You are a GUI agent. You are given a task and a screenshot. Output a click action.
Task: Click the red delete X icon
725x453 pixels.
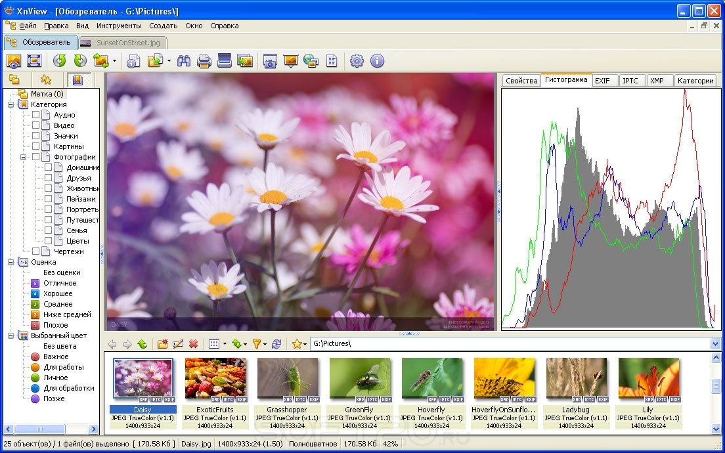(193, 344)
